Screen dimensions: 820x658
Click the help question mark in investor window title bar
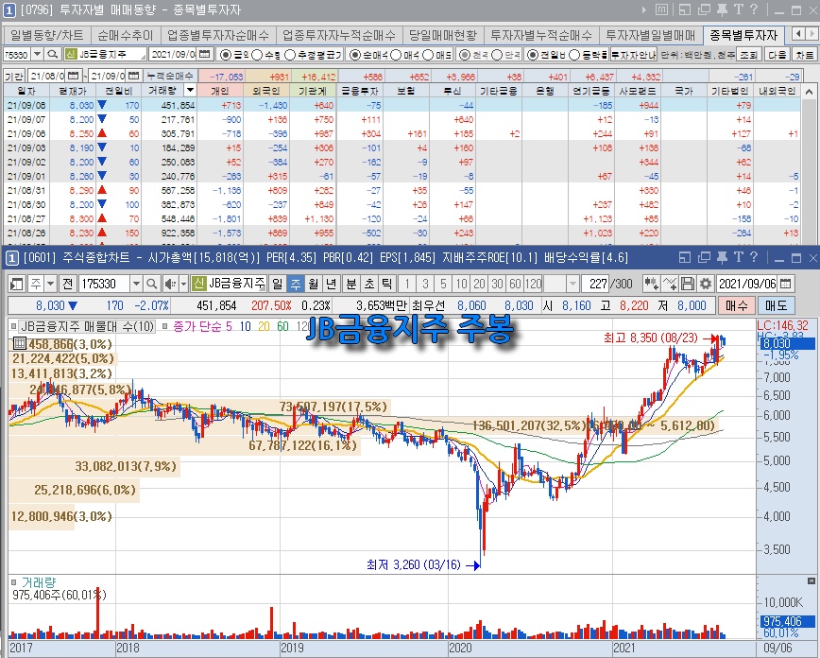pyautogui.click(x=754, y=9)
